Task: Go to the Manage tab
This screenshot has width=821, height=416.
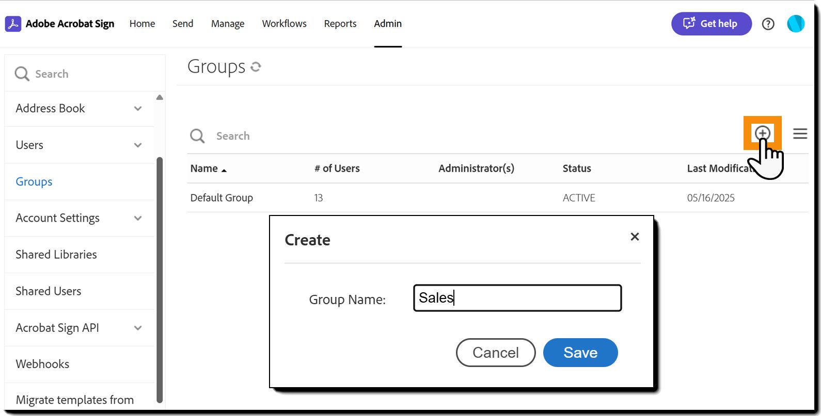Action: 227,24
